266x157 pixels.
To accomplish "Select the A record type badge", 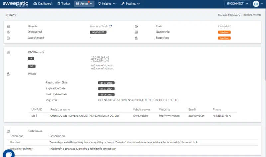I will (x=31, y=58).
